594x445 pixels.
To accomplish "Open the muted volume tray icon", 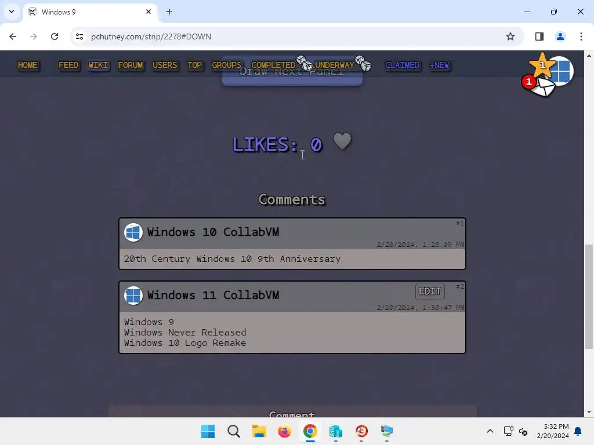I will click(523, 431).
